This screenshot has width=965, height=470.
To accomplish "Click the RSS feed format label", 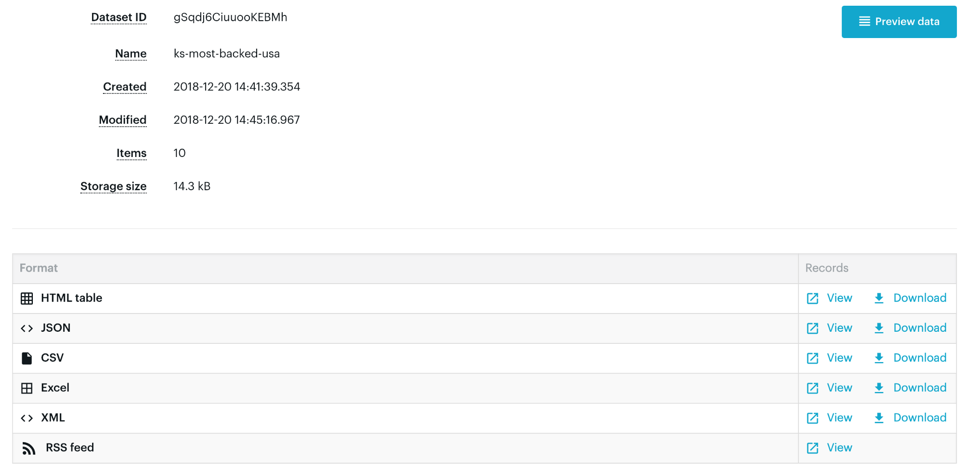I will pos(70,447).
